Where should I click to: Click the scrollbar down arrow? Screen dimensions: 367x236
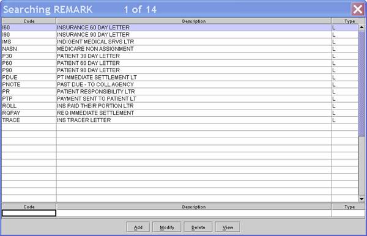[361, 199]
